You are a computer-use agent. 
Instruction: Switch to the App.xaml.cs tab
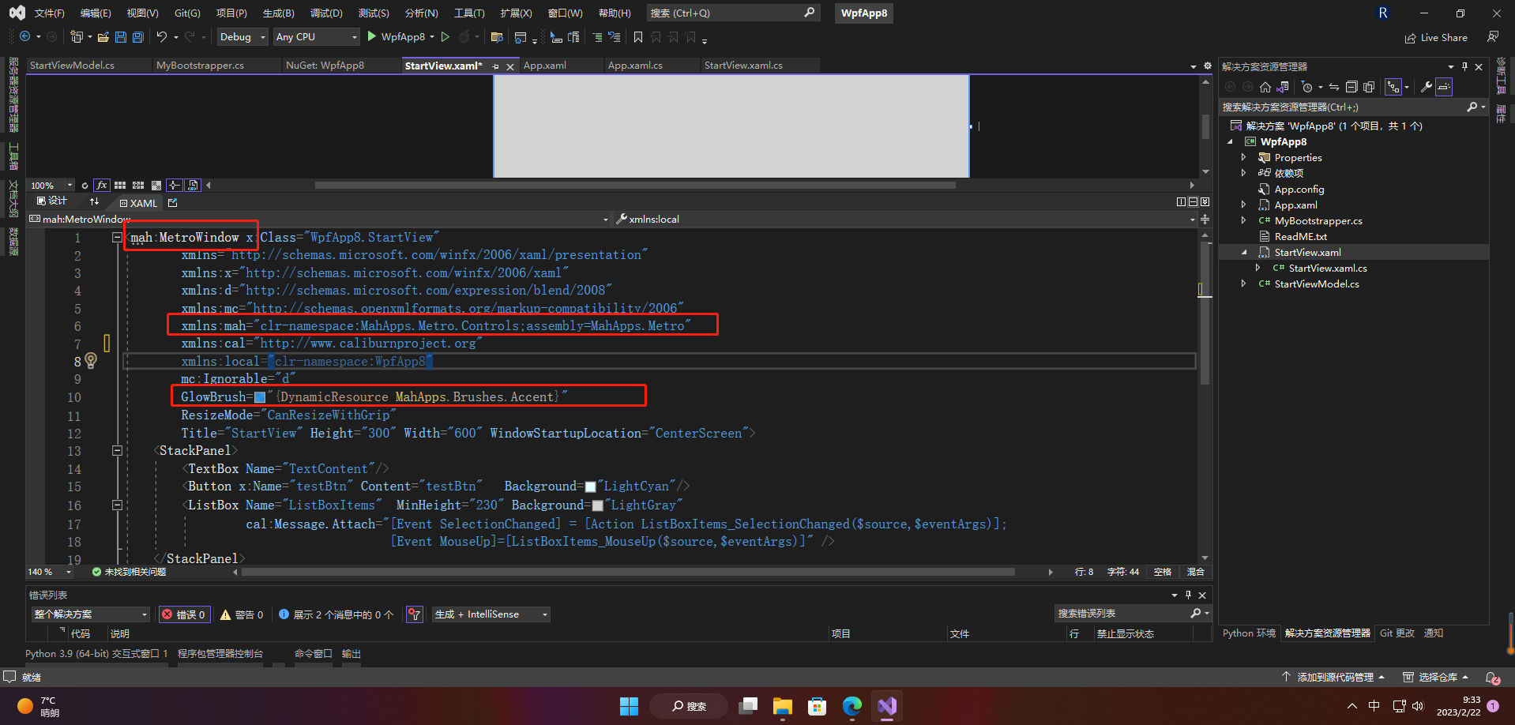pos(635,66)
